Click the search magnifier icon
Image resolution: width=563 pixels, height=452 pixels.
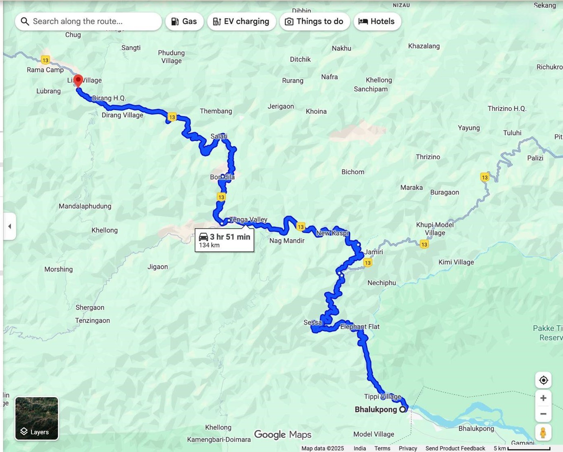pos(25,22)
